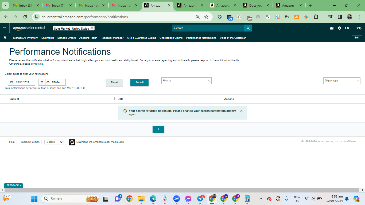The image size is (365, 205).
Task: Expand the EN language dropdown in header
Action: click(348, 28)
